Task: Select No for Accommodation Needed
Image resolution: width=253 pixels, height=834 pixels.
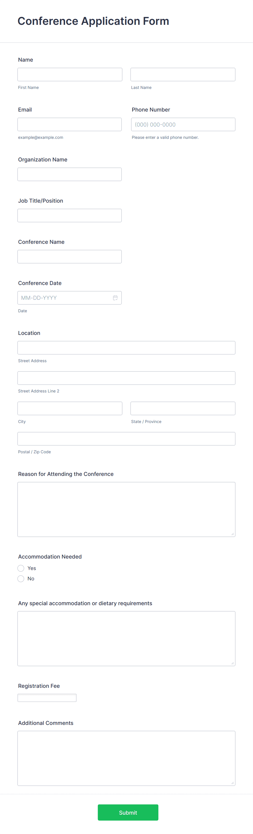Action: [21, 578]
